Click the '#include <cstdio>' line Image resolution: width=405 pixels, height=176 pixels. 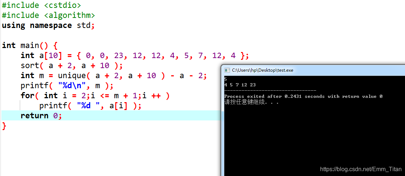click(41, 5)
